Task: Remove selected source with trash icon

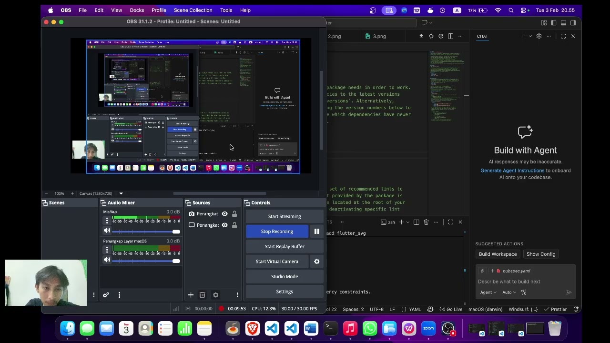Action: point(202,295)
